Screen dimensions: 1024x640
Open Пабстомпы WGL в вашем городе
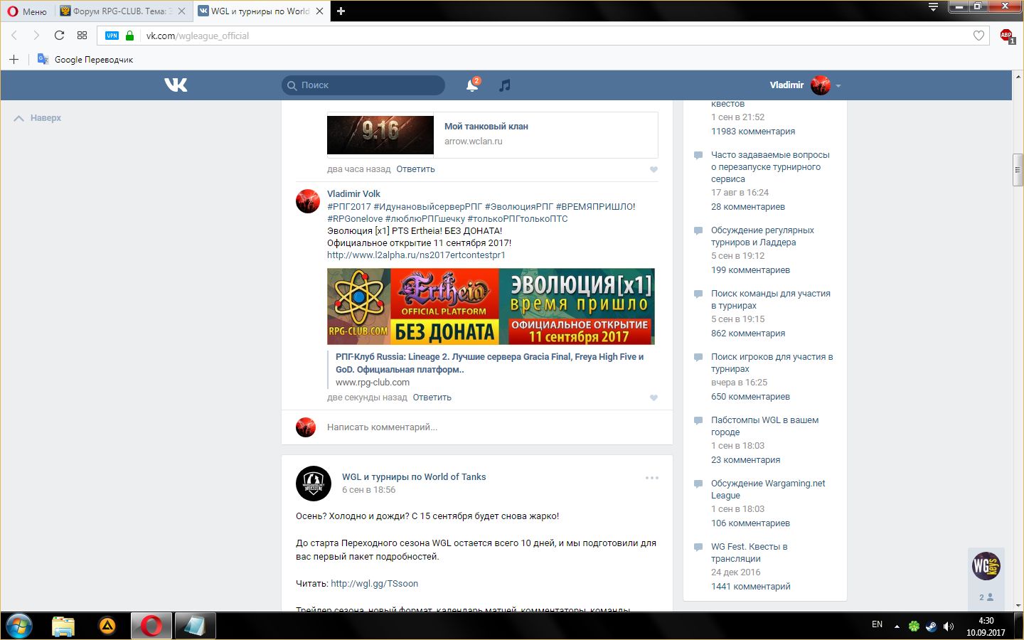coord(764,426)
